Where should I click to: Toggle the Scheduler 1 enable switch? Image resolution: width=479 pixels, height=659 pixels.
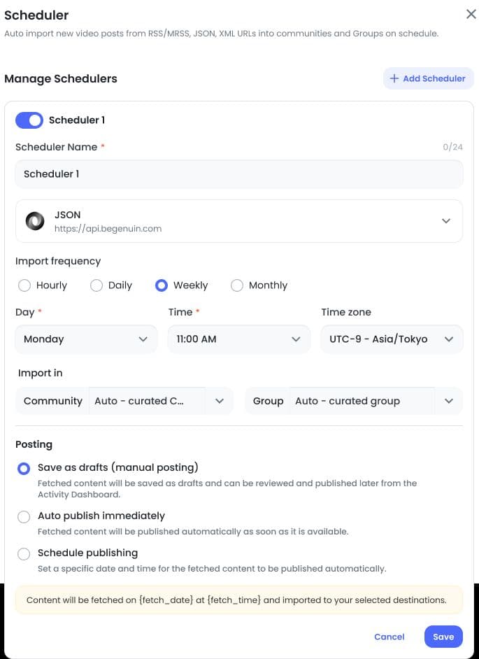point(29,120)
